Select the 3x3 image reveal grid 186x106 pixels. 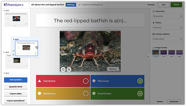click(163, 52)
